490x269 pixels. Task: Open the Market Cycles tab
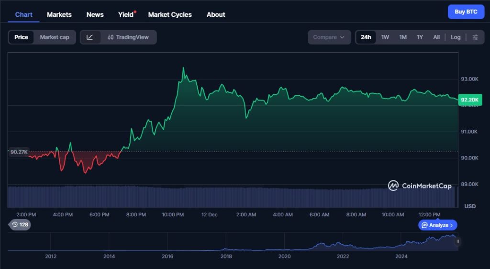pos(170,14)
